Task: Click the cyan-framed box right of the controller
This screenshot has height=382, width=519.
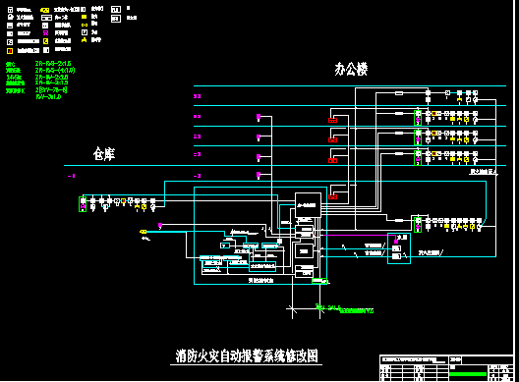Action: click(399, 248)
